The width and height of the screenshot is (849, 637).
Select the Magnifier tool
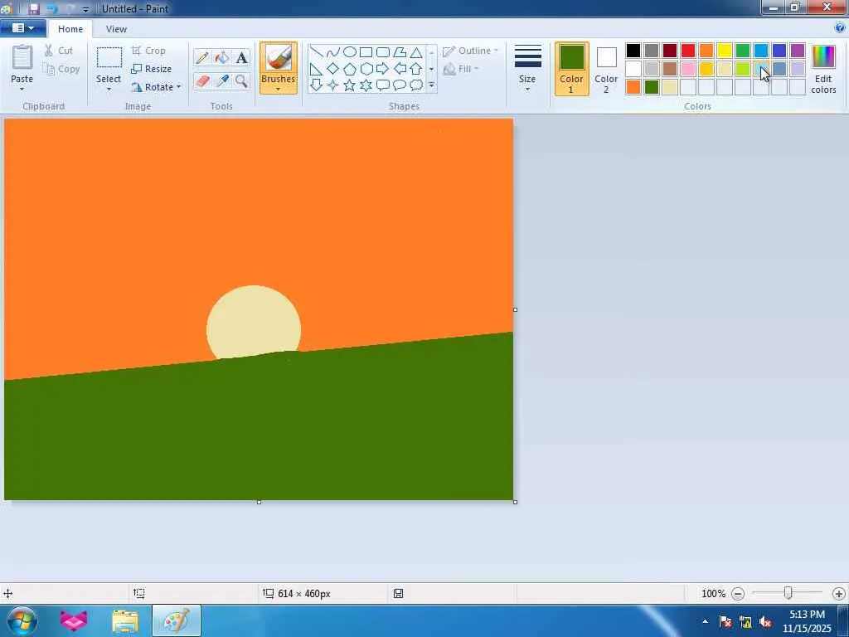click(x=241, y=81)
